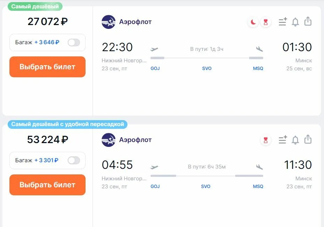324x227 pixels.
Task: Click the hourglass icon on second ticket
Action: 266,140
